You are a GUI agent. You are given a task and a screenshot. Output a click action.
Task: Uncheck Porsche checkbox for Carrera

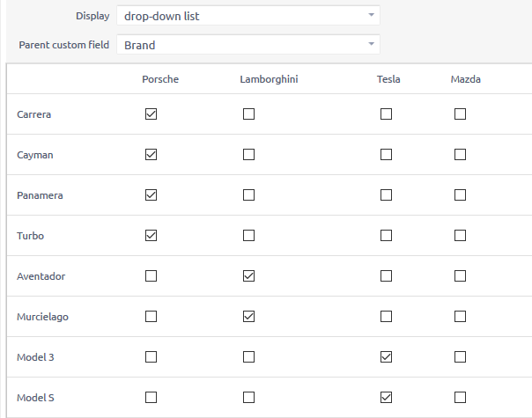(x=151, y=114)
